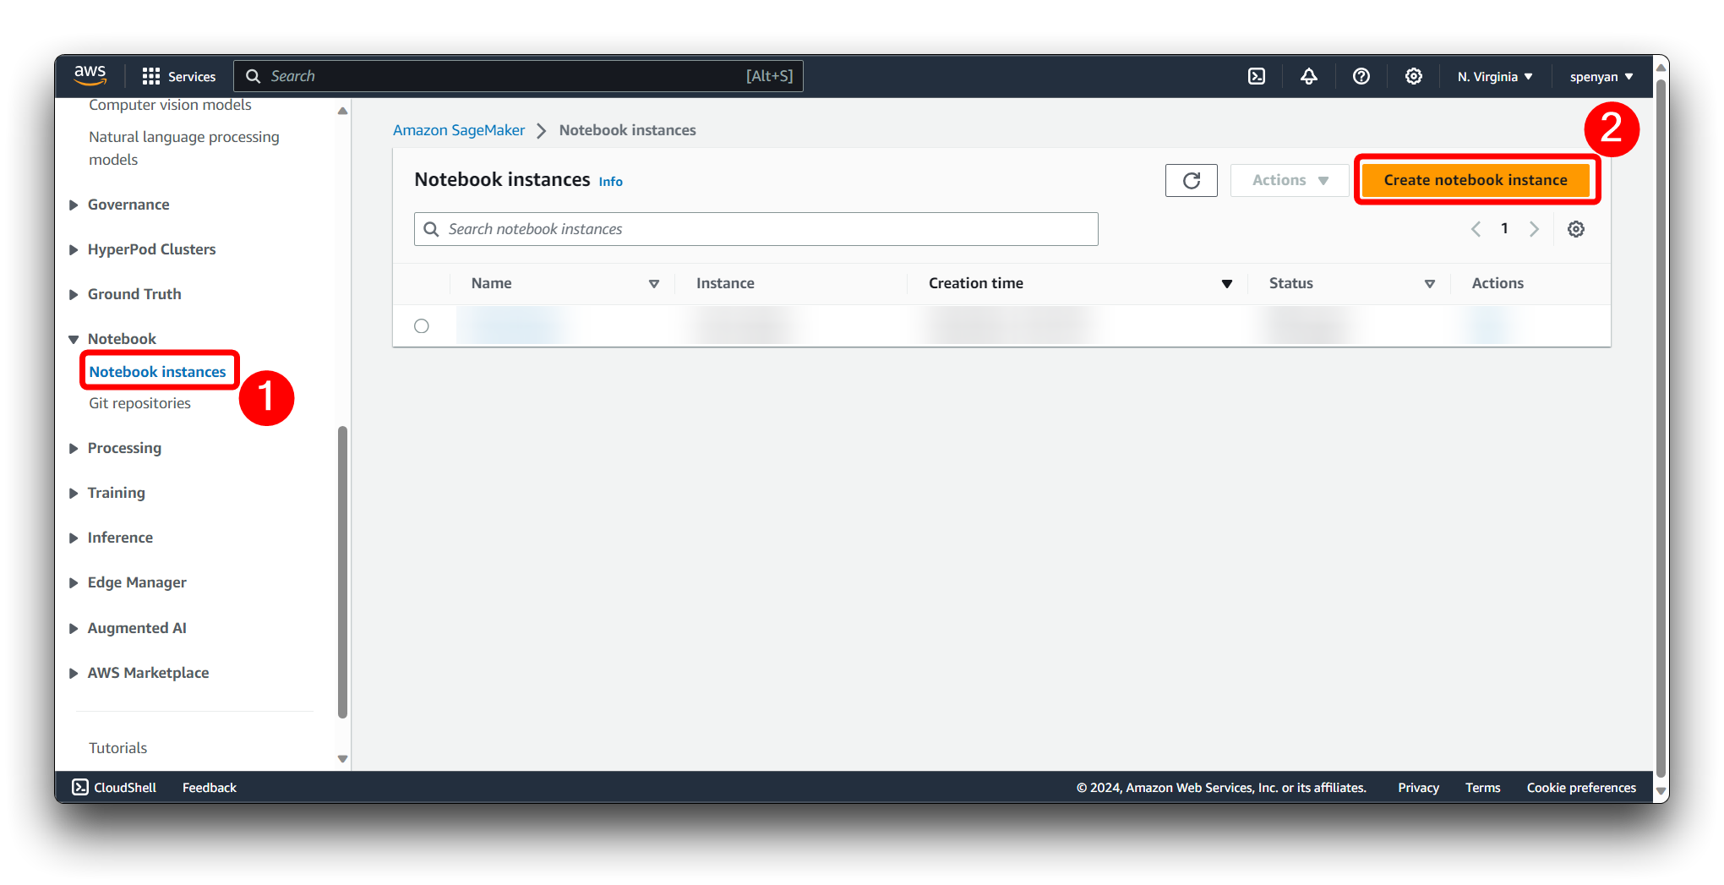Expand the Governance section

pyautogui.click(x=74, y=205)
